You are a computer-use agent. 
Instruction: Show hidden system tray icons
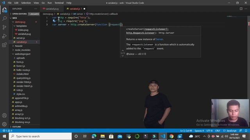tap(204, 136)
